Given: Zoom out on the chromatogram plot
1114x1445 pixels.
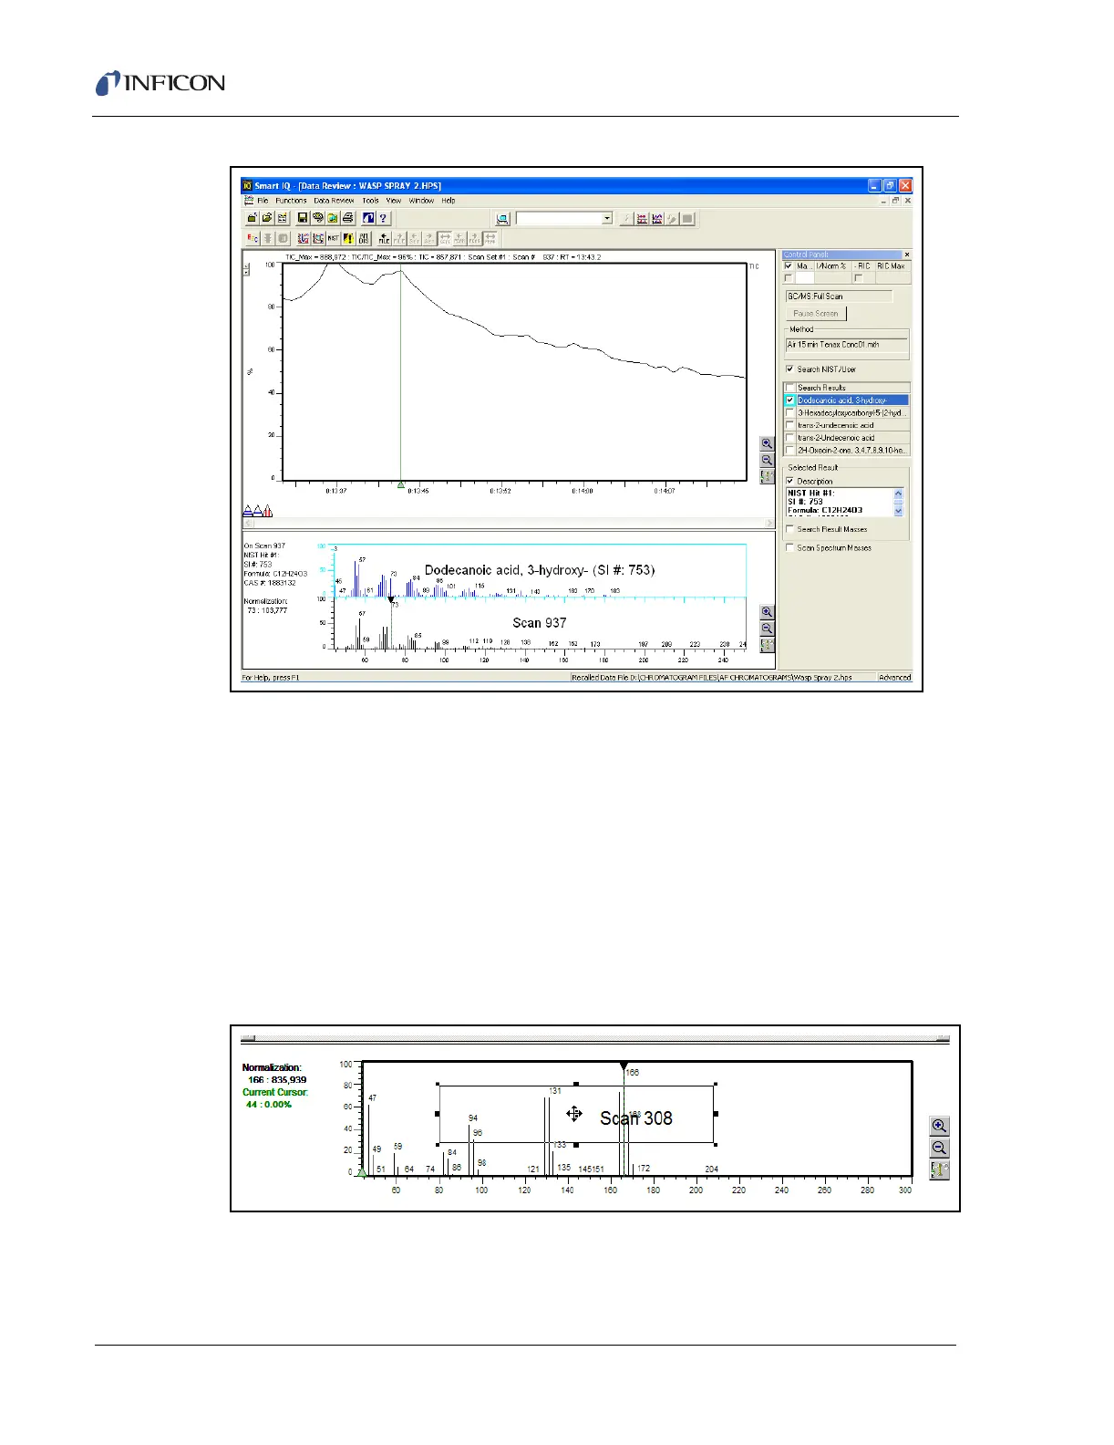Looking at the screenshot, I should click(x=767, y=460).
